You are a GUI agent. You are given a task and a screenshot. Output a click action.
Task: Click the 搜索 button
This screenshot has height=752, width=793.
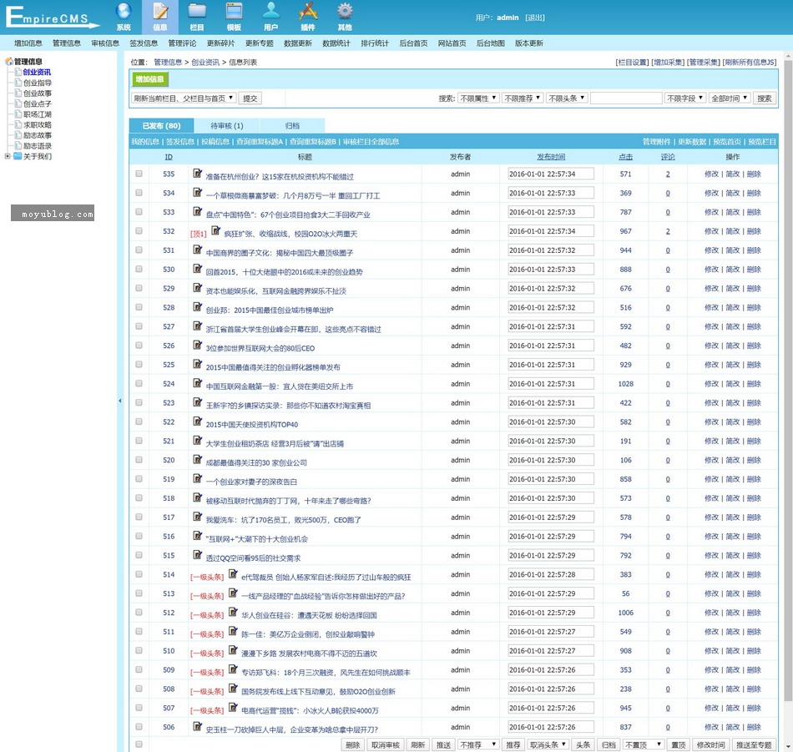tap(764, 98)
